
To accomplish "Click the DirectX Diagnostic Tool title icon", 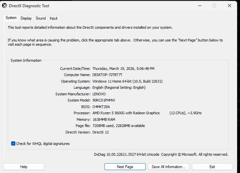I will click(5, 6).
